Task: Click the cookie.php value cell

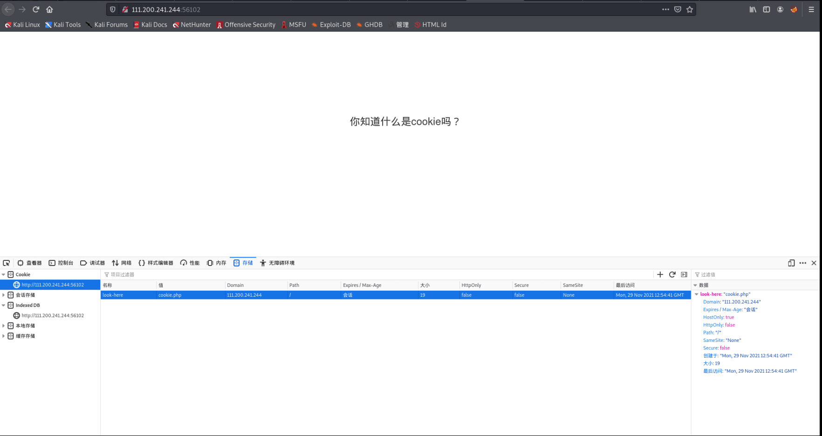Action: 190,295
